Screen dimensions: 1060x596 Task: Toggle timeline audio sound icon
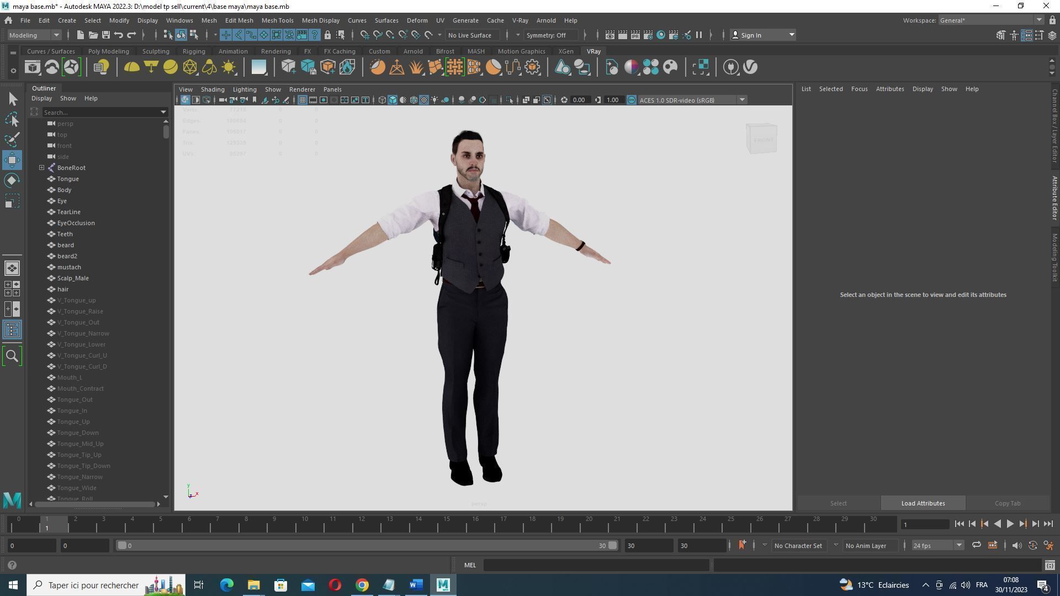click(x=1016, y=545)
